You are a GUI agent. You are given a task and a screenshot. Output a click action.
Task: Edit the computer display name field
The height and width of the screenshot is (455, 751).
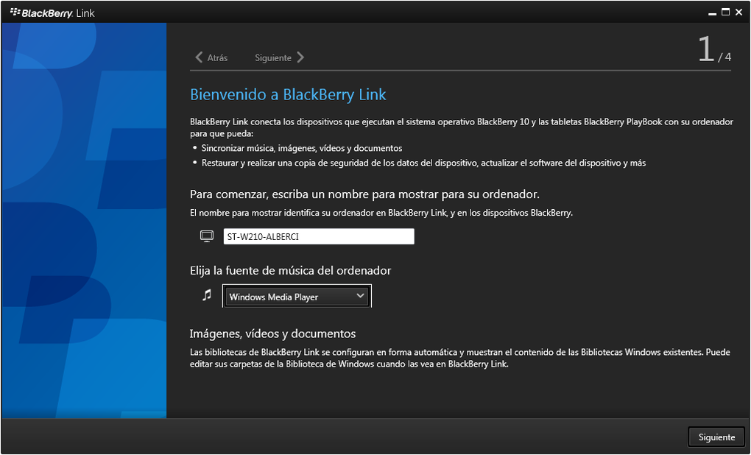coord(319,236)
